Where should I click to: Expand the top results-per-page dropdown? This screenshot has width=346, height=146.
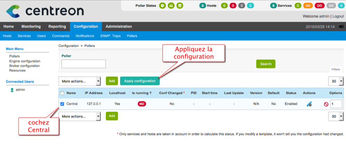pyautogui.click(x=336, y=81)
